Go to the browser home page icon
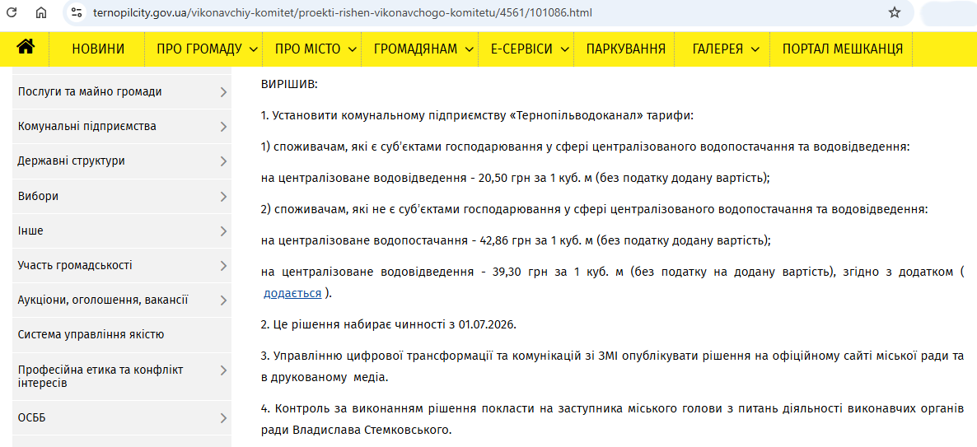977x447 pixels. coord(41,12)
